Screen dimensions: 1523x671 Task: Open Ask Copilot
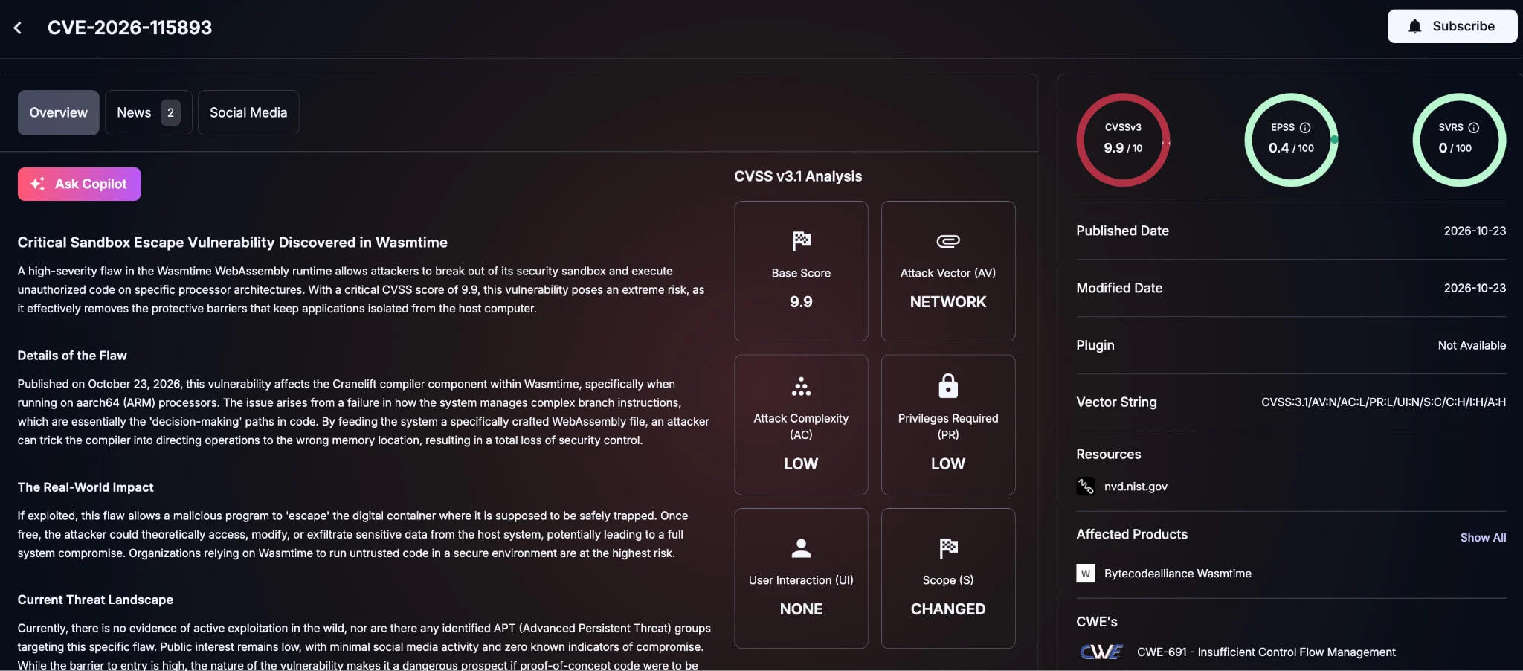point(79,184)
